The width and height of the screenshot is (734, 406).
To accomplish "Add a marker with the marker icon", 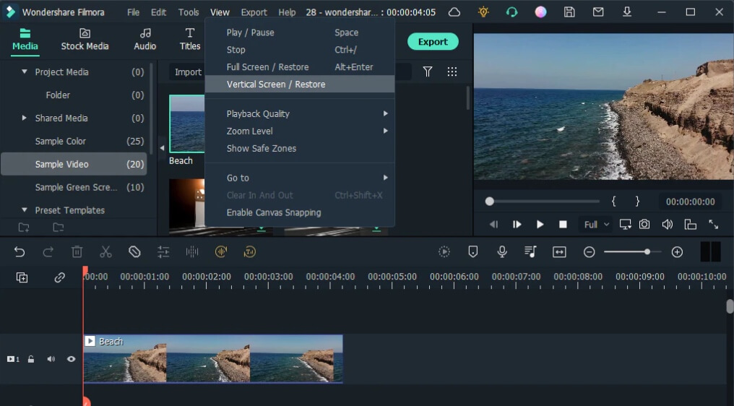I will pyautogui.click(x=472, y=252).
